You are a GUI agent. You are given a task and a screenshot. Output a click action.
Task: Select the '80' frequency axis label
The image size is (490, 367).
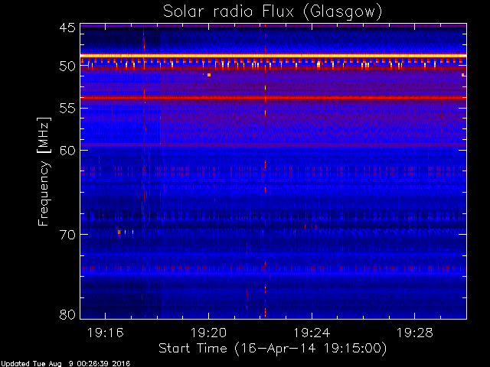click(x=67, y=314)
